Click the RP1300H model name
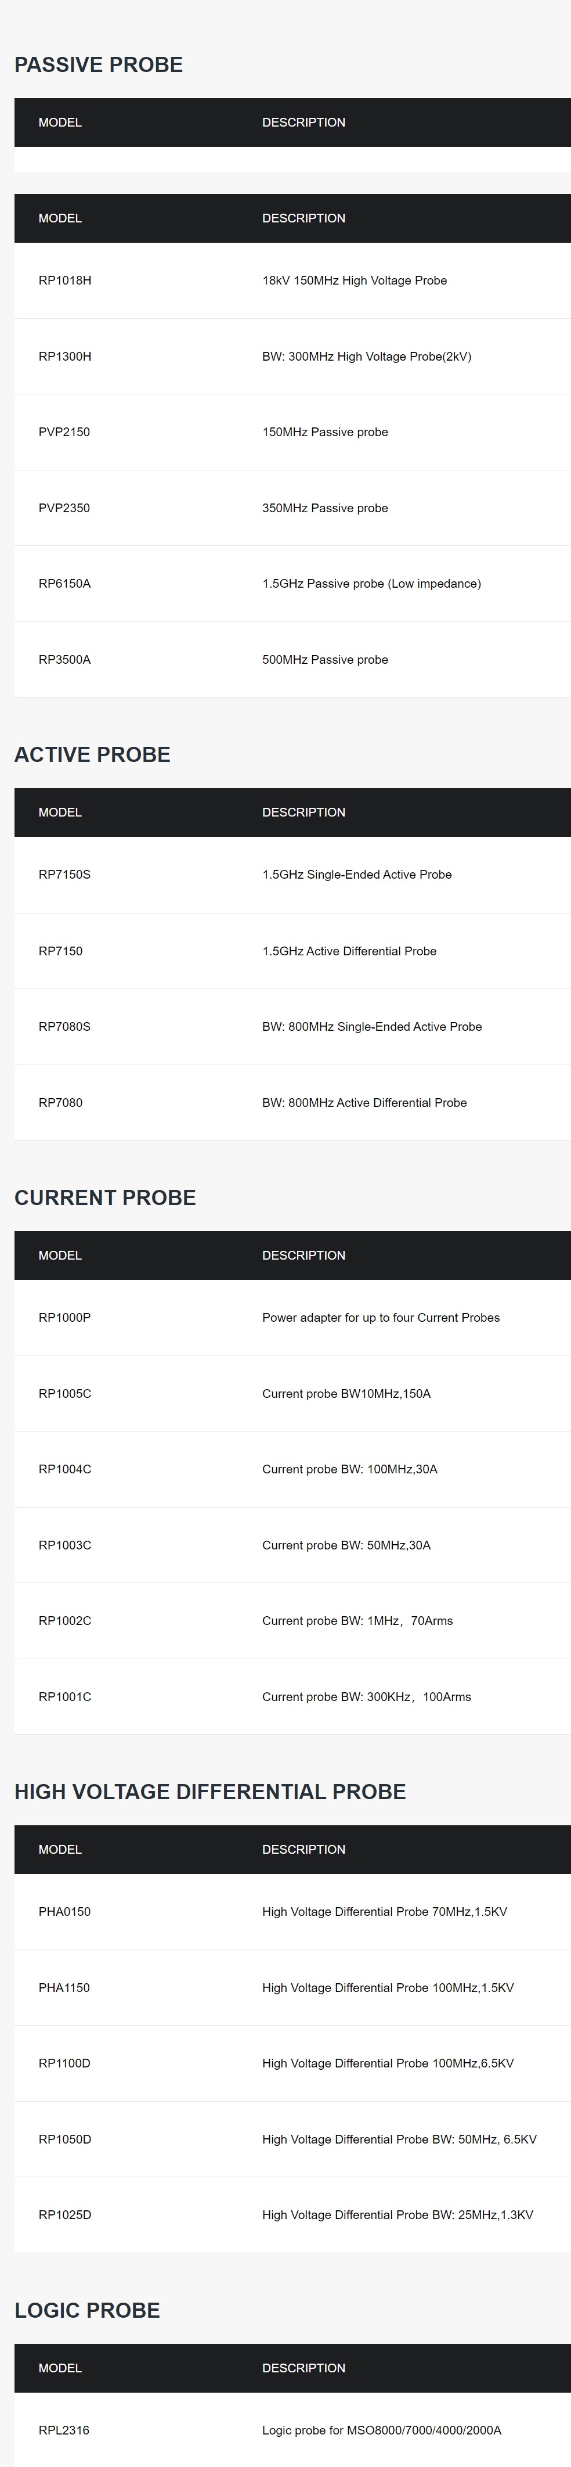 (x=65, y=356)
